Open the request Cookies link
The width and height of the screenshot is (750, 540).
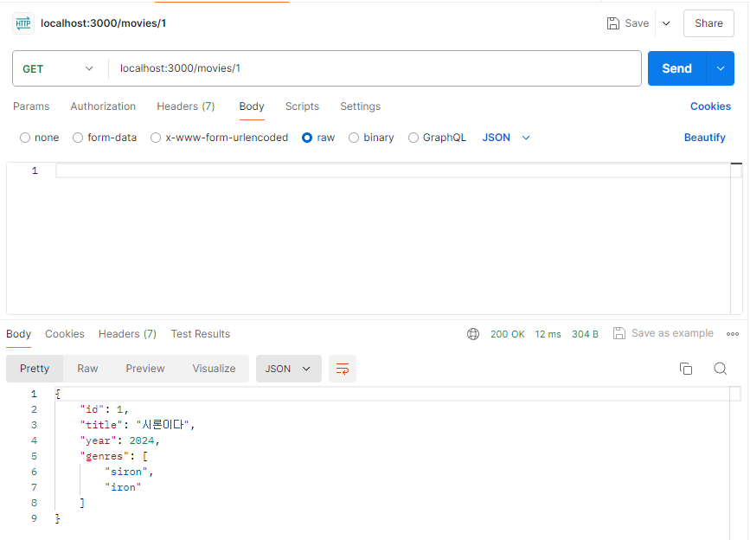click(710, 106)
